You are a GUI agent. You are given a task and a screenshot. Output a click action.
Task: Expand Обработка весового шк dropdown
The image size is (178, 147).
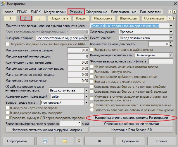[x=87, y=90]
